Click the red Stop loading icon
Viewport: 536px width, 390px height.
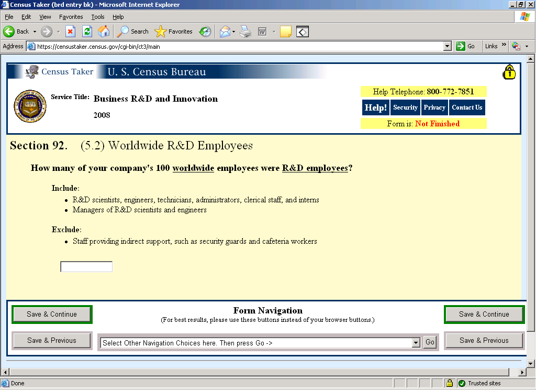[71, 31]
